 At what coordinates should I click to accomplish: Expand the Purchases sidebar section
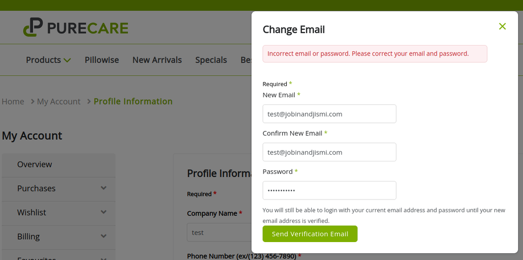click(104, 188)
